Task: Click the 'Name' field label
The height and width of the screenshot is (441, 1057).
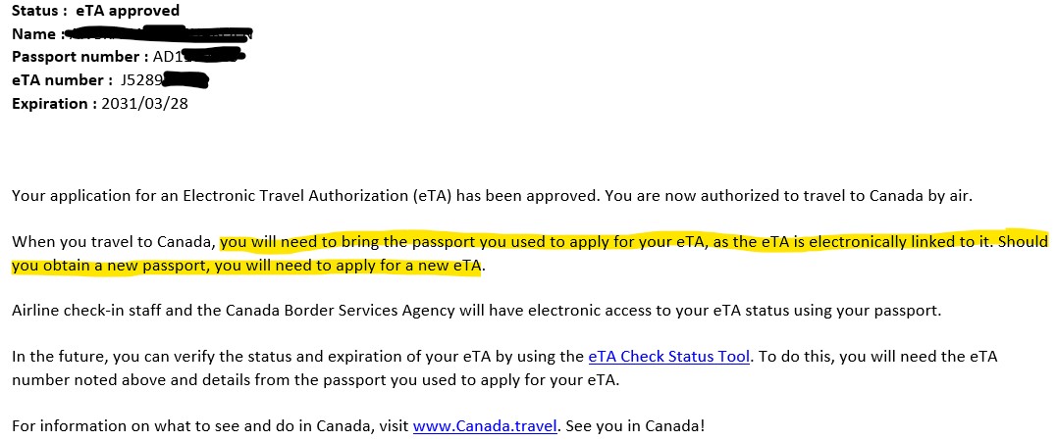Action: tap(33, 33)
